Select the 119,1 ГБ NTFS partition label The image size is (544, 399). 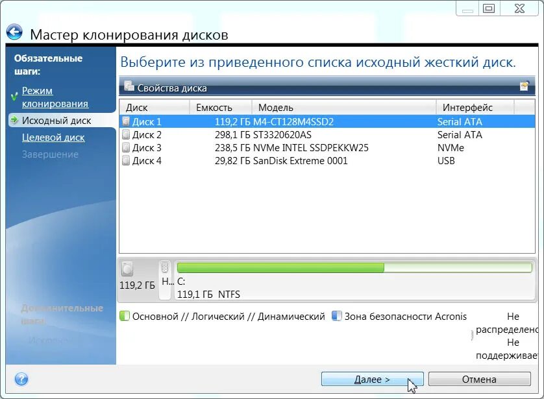(x=208, y=295)
